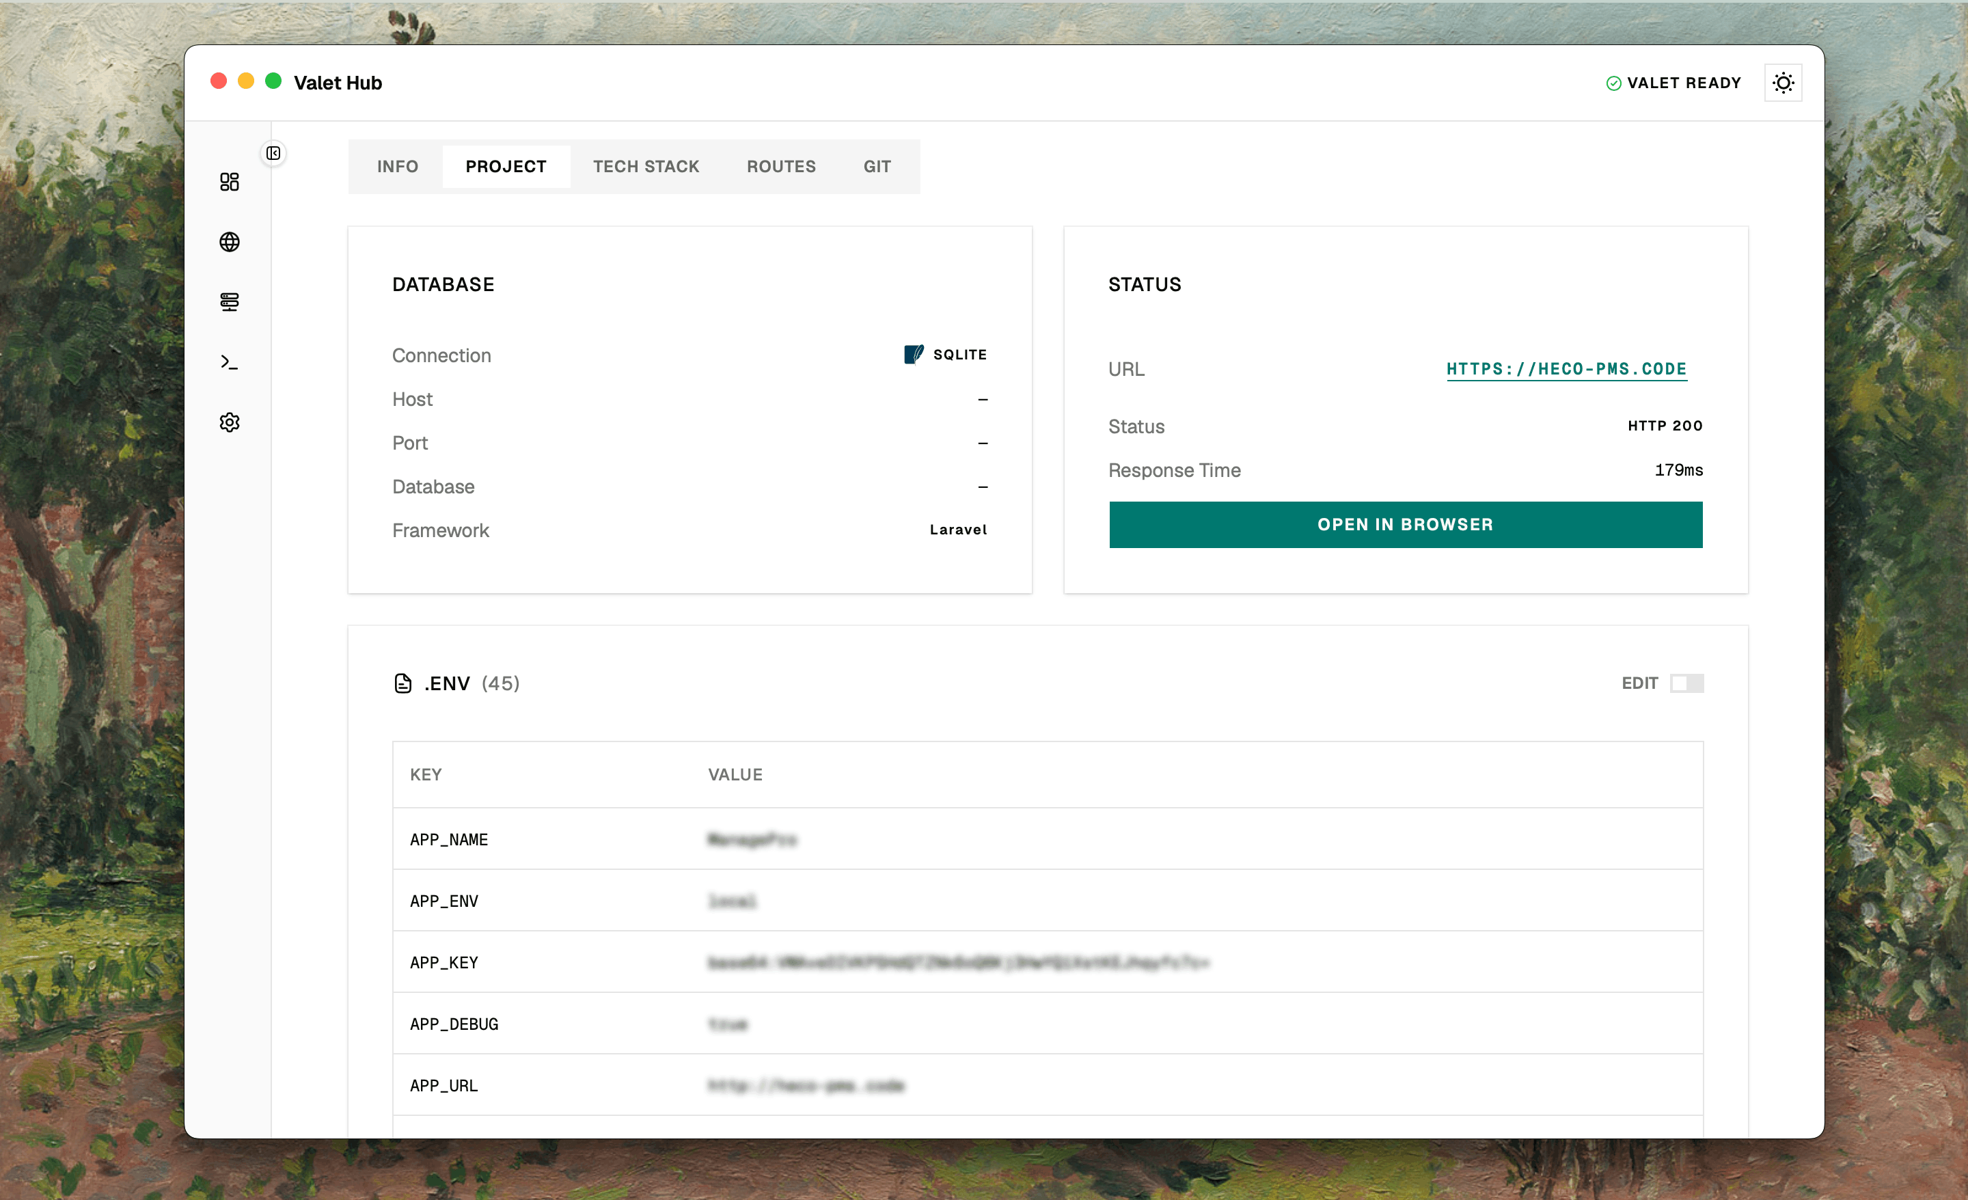Viewport: 1968px width, 1200px height.
Task: Open the sites globe icon in sidebar
Action: pyautogui.click(x=229, y=242)
